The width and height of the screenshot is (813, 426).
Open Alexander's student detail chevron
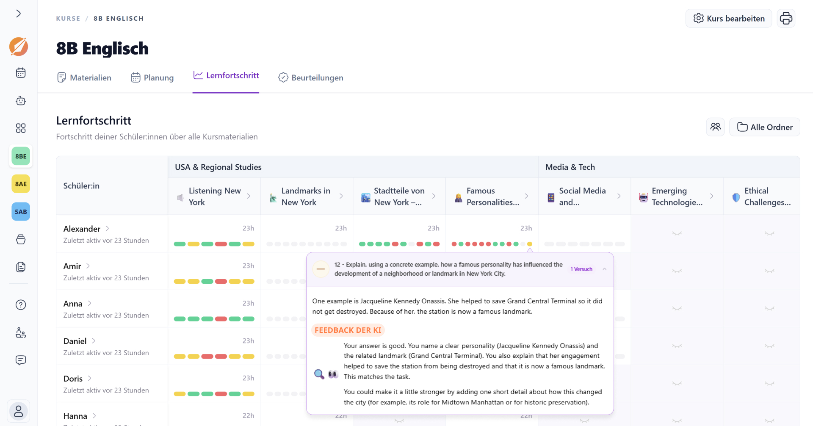[x=108, y=228]
